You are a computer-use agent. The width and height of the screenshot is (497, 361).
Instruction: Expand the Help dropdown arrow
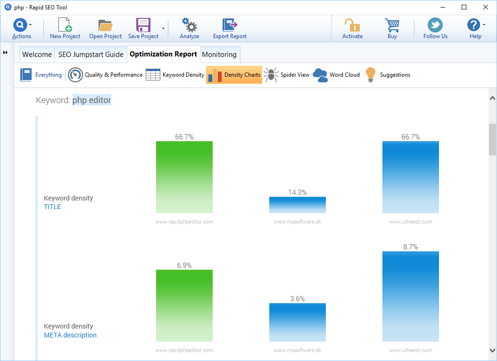pos(484,24)
